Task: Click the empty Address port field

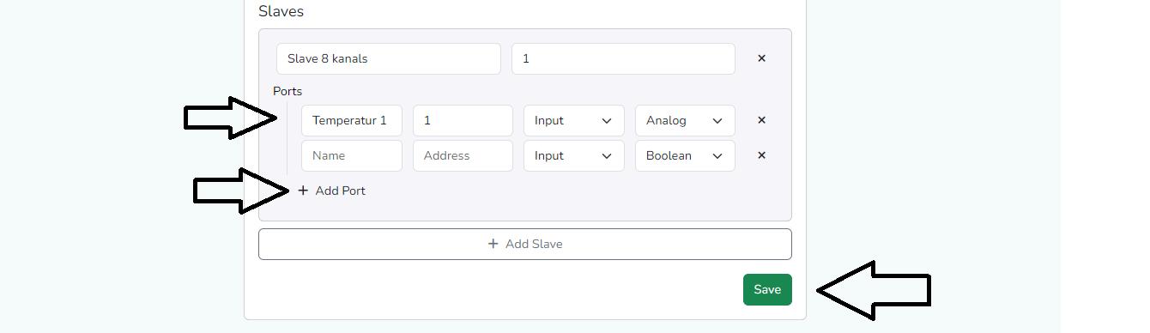Action: click(x=463, y=155)
